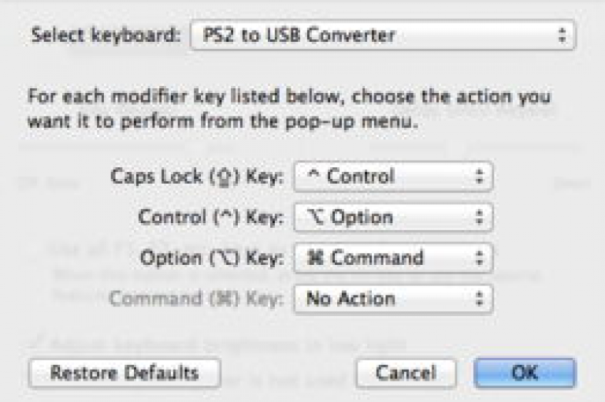Click the arrows on the Select keyboard popup

click(x=562, y=35)
